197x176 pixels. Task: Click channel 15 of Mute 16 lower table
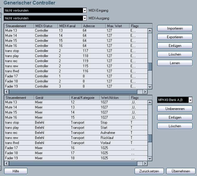[73, 117]
